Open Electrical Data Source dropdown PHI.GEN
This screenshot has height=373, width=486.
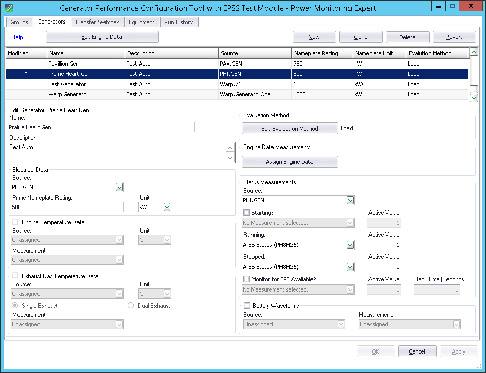(120, 187)
